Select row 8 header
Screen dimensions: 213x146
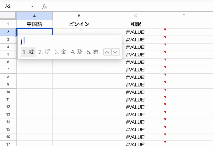click(x=8, y=77)
